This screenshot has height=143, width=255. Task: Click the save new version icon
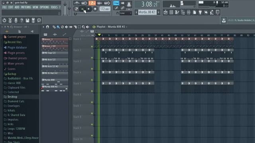(x=33, y=20)
